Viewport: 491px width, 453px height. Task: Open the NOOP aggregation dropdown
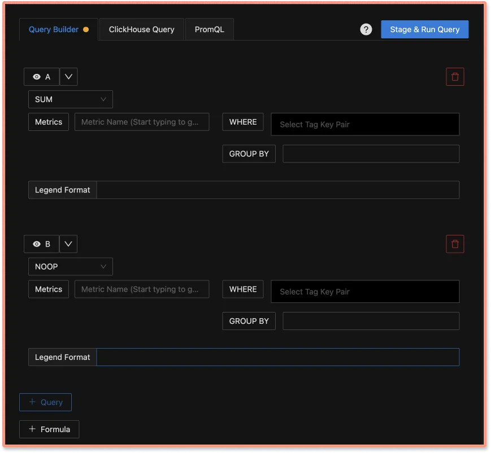[x=70, y=266]
